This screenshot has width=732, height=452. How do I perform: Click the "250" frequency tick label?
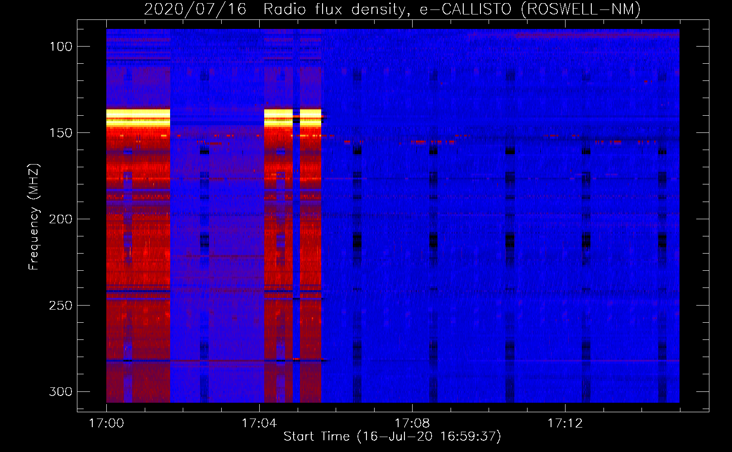61,306
